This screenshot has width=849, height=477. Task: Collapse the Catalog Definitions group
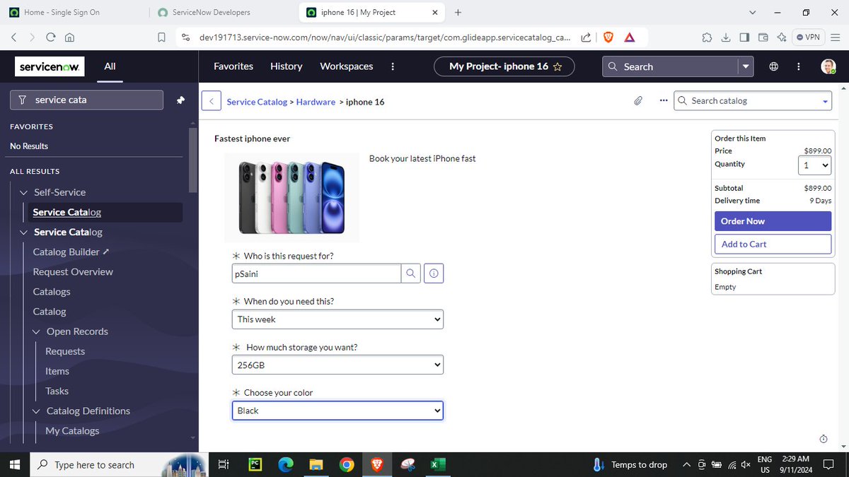37,411
